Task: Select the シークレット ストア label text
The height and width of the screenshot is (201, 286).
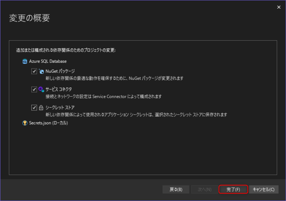Action: coord(60,107)
